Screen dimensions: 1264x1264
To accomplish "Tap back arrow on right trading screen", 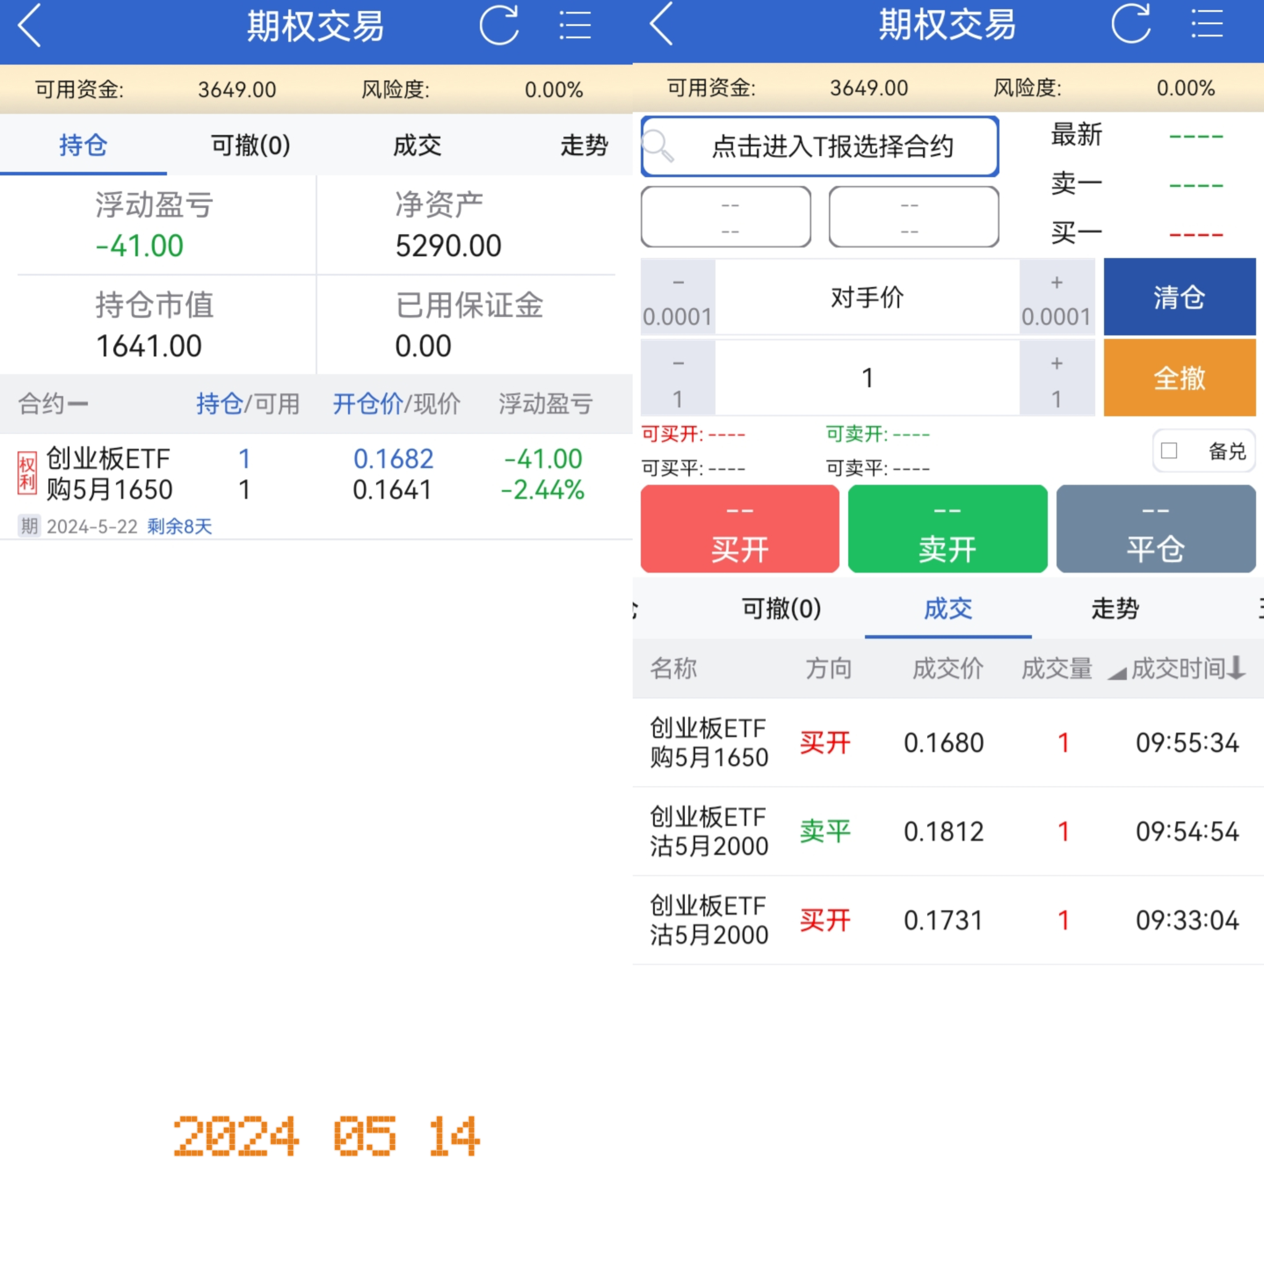I will (x=662, y=24).
